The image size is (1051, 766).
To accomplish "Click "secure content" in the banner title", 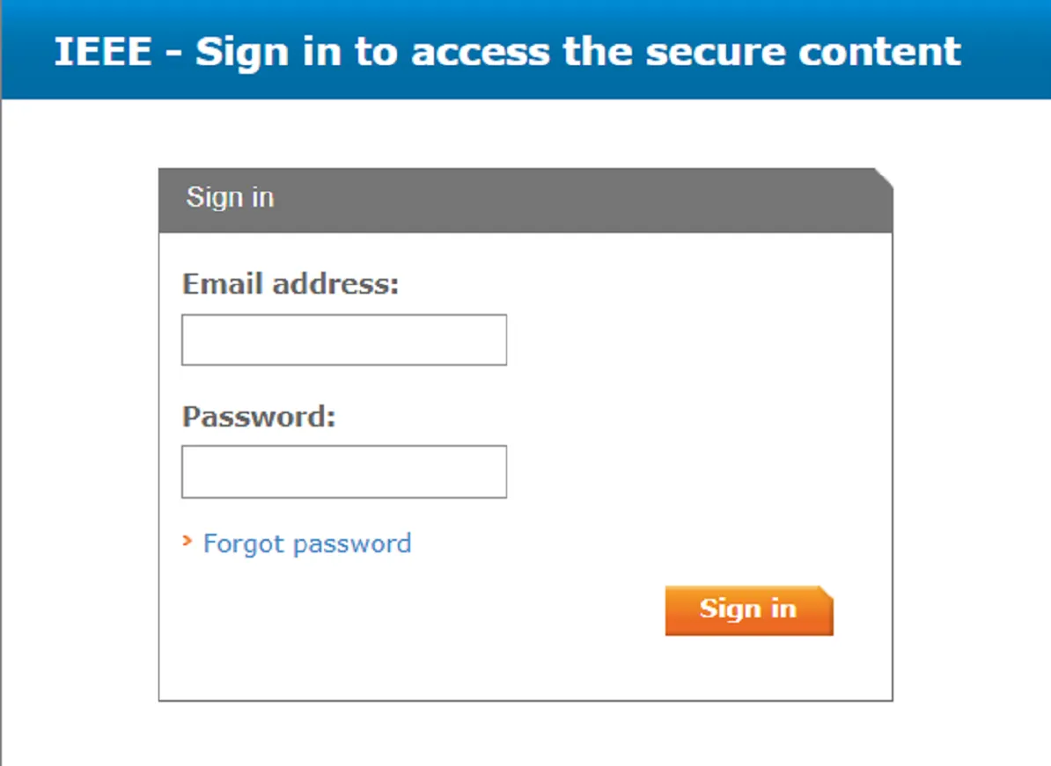I will pyautogui.click(x=803, y=52).
